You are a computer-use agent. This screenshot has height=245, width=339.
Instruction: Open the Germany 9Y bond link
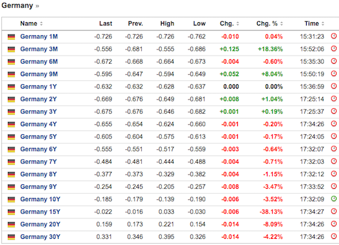[38, 187]
